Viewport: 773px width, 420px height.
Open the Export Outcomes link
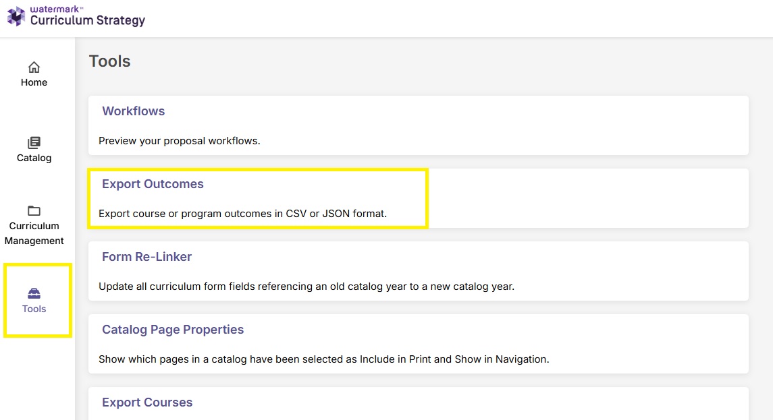tap(153, 184)
